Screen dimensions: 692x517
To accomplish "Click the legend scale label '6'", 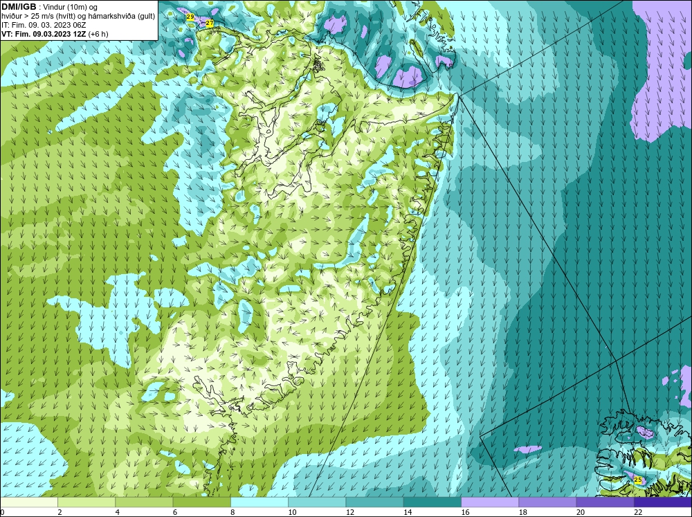I will [x=175, y=512].
